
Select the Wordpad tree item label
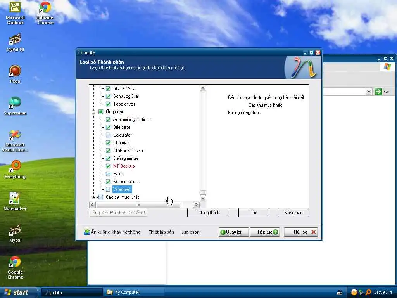(x=122, y=189)
